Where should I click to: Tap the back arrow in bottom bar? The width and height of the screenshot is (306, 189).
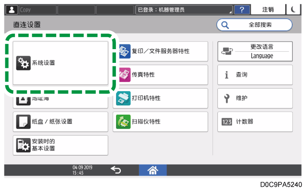point(116,170)
